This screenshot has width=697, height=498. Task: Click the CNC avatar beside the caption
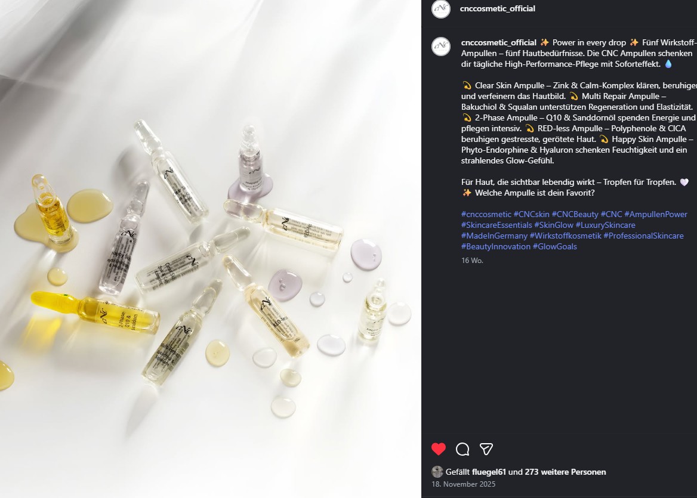[441, 46]
